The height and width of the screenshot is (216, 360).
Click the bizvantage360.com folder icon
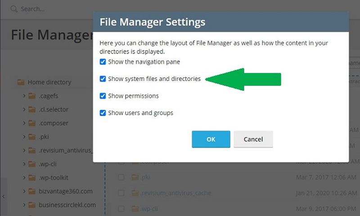(x=31, y=191)
